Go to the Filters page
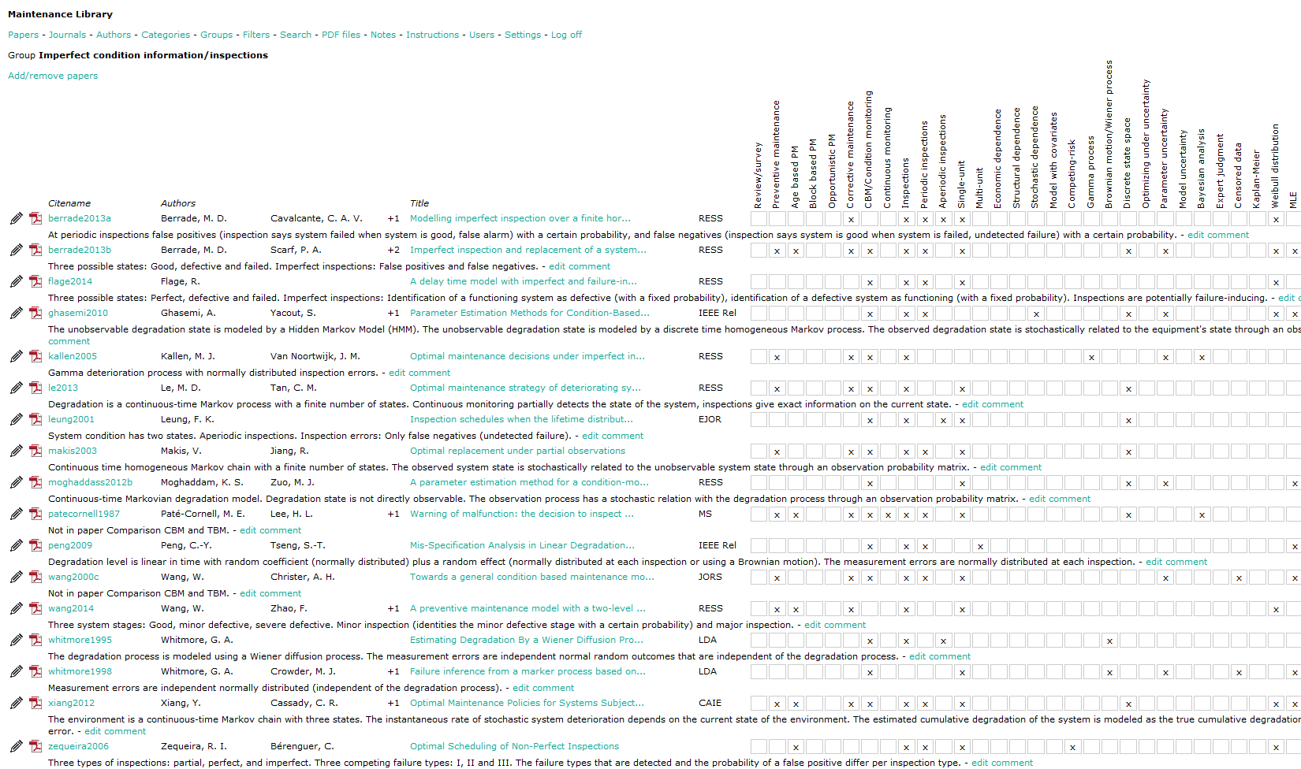 256,35
